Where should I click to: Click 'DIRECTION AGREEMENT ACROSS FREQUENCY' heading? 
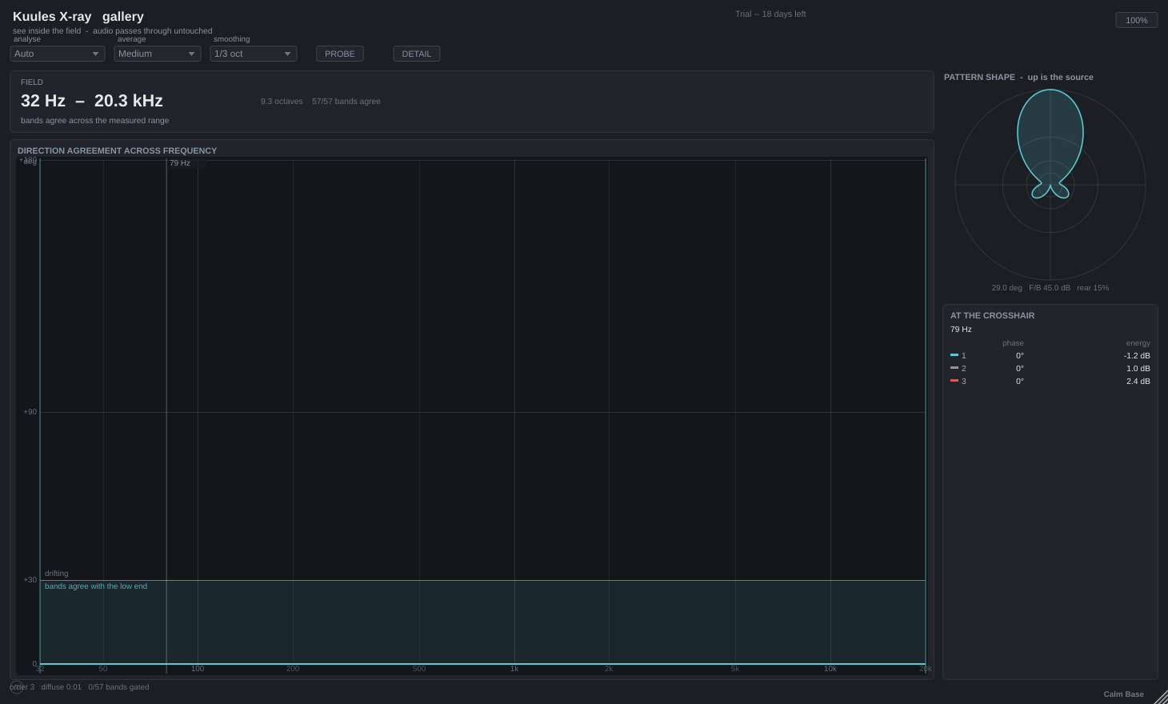point(118,150)
